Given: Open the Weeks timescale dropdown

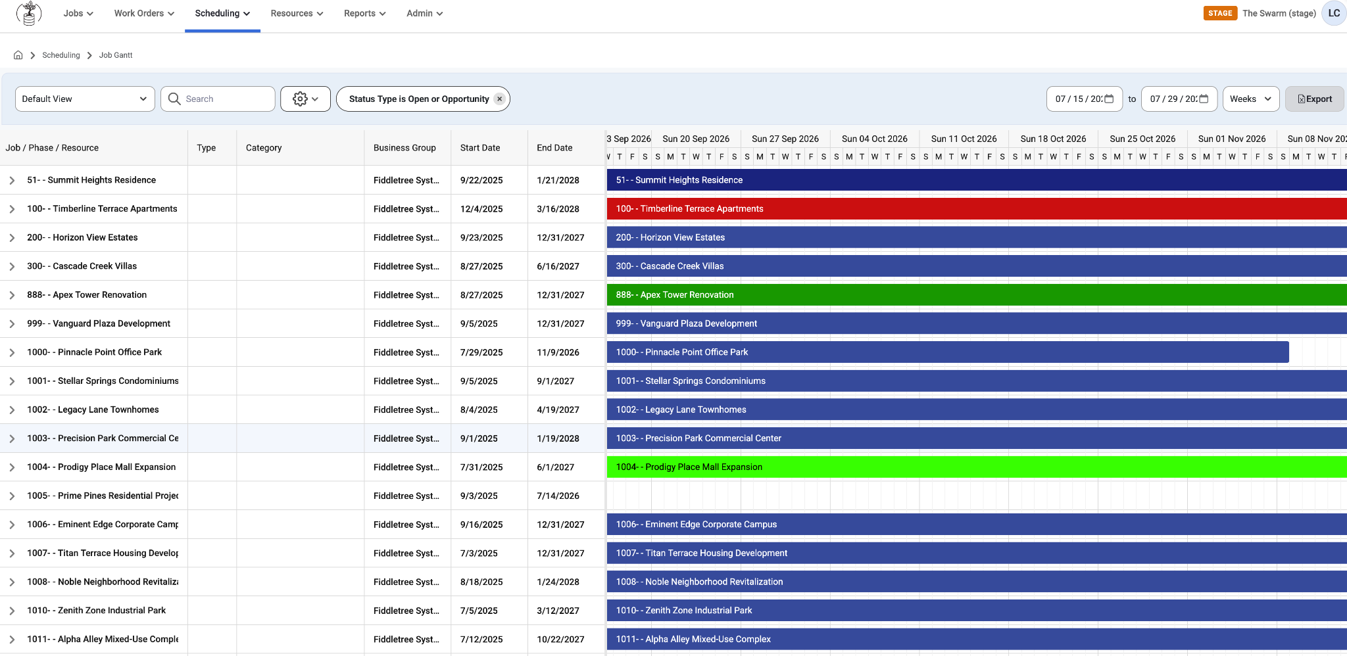Looking at the screenshot, I should 1251,99.
